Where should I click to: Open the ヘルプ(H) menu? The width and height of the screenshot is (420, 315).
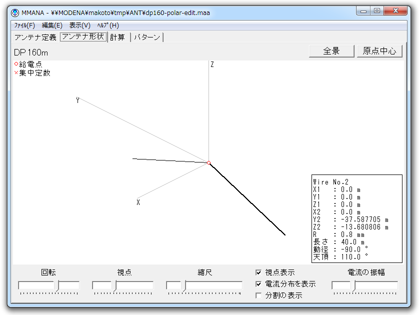click(x=107, y=25)
